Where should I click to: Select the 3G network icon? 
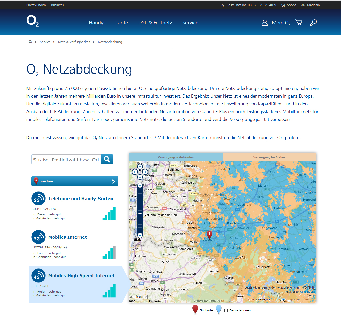point(38,237)
